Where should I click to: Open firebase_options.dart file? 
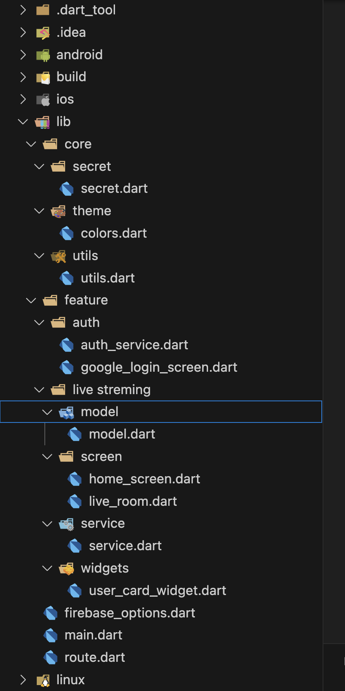click(130, 613)
